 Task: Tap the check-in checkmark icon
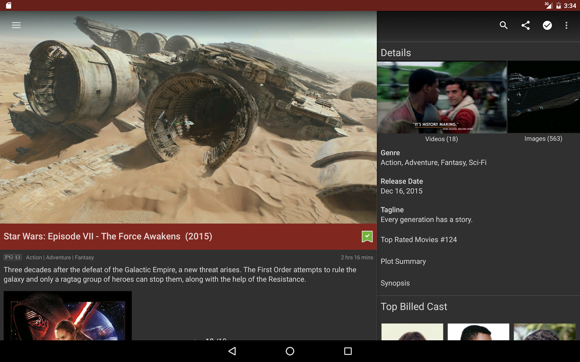pyautogui.click(x=547, y=25)
